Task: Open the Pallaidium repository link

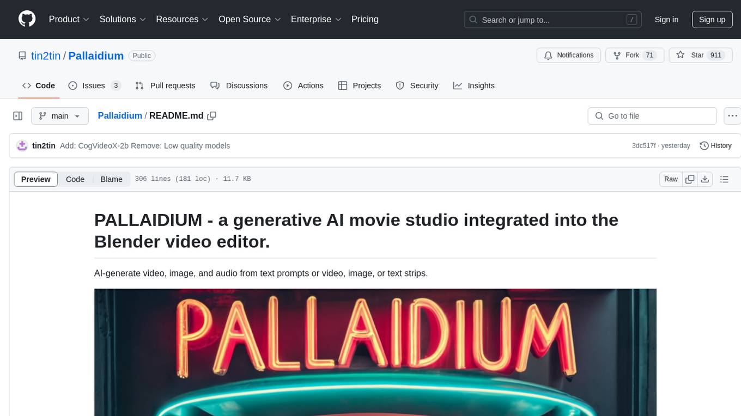Action: click(96, 56)
